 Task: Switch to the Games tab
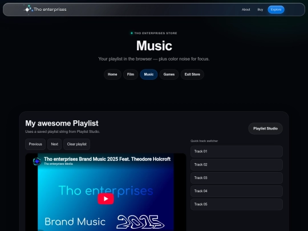click(x=169, y=75)
